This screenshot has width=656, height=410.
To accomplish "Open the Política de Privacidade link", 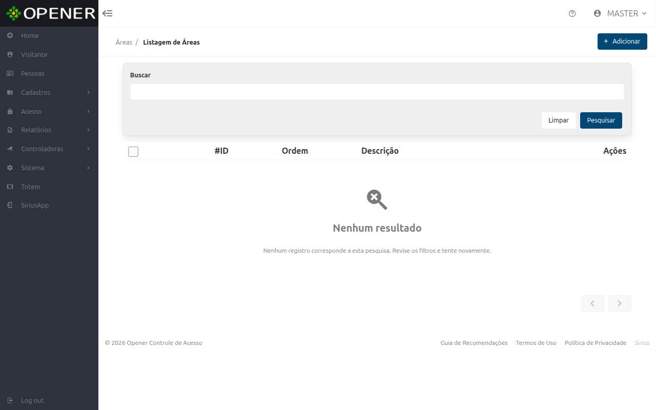I will click(x=596, y=343).
